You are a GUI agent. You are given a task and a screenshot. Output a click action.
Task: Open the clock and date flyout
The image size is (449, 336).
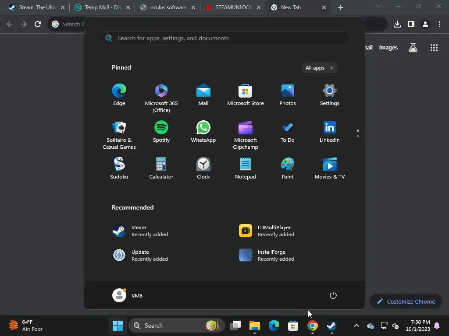tap(418, 325)
